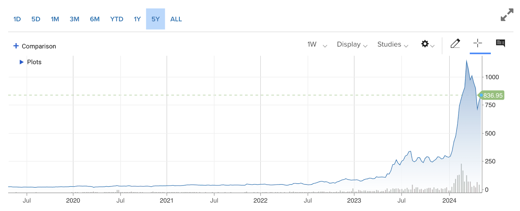Select the active 5Y range toggle
The image size is (520, 211).
tap(156, 19)
